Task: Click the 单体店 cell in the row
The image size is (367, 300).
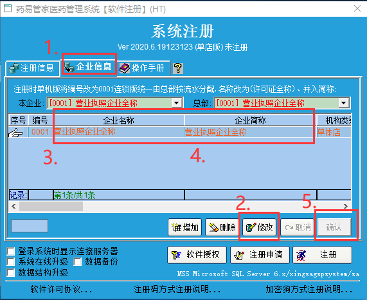Action: point(334,132)
